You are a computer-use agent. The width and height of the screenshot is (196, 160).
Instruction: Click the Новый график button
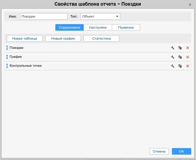pos(63,38)
